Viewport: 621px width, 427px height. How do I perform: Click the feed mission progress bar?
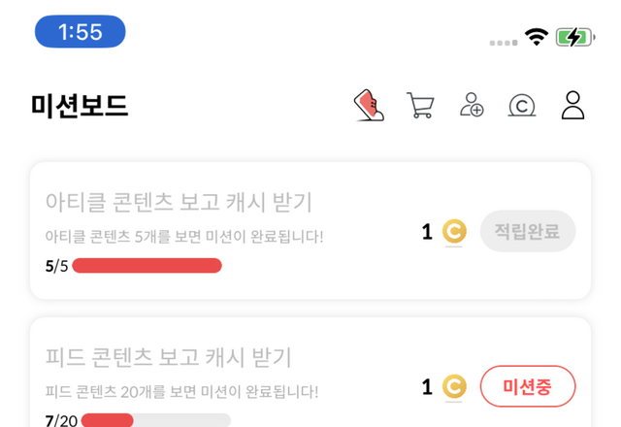point(155,420)
